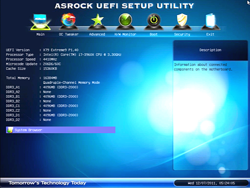Open the System Browser entry
This screenshot has width=250, height=188.
point(61,130)
